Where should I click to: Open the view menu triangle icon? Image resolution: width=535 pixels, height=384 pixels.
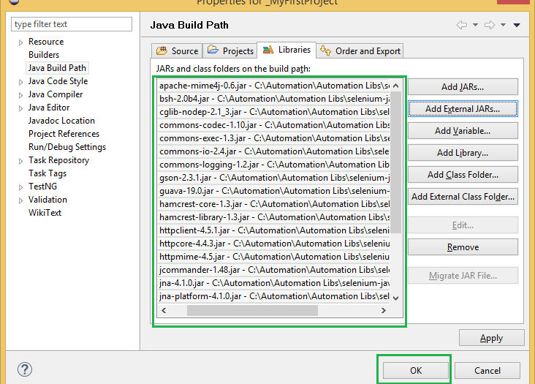(517, 25)
